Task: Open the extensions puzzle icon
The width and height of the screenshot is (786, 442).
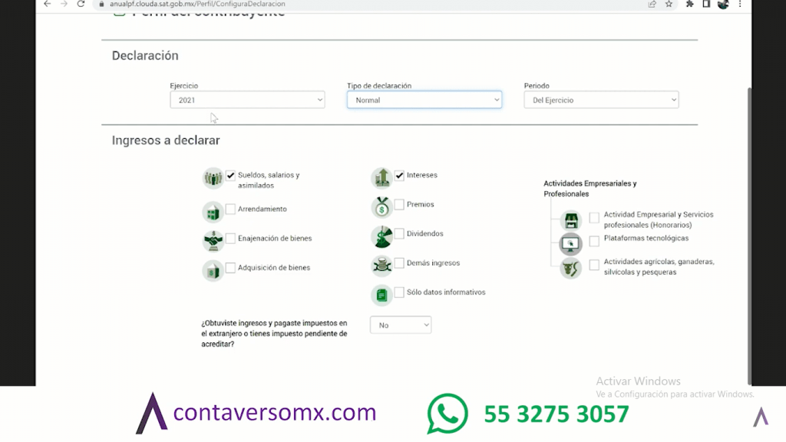Action: click(690, 4)
